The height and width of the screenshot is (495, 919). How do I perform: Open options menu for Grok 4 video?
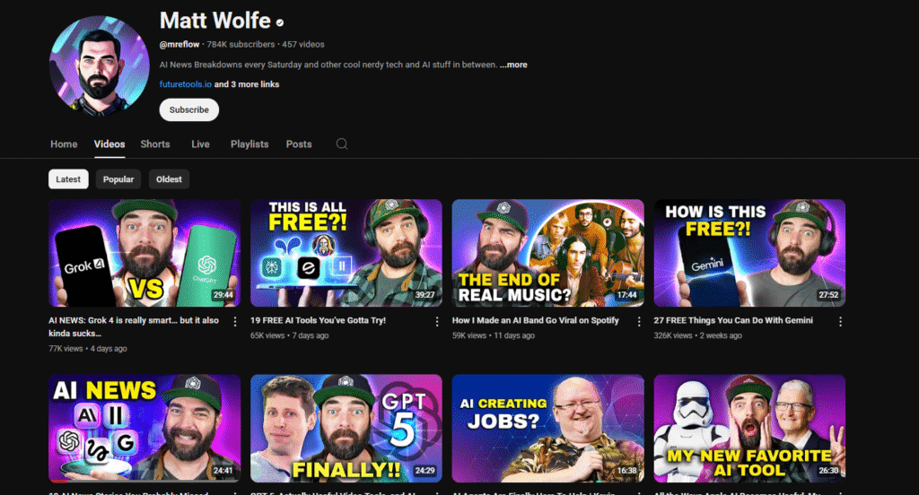(235, 322)
